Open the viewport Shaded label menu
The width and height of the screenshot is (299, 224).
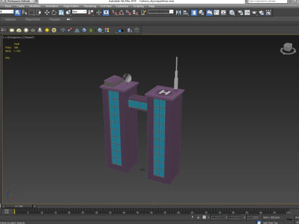click(29, 37)
